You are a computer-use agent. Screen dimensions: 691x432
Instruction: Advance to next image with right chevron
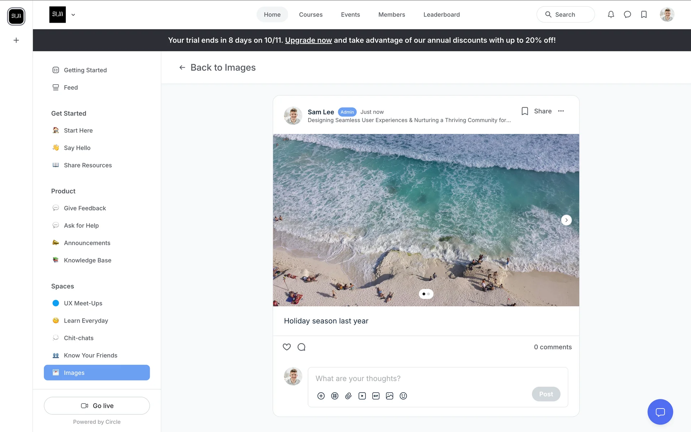pos(566,220)
